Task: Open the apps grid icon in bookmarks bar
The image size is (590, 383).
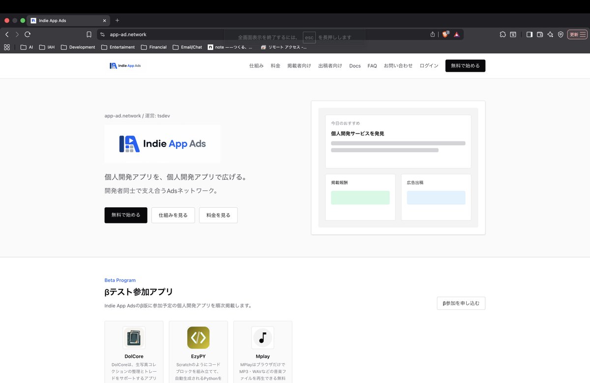Action: (7, 47)
